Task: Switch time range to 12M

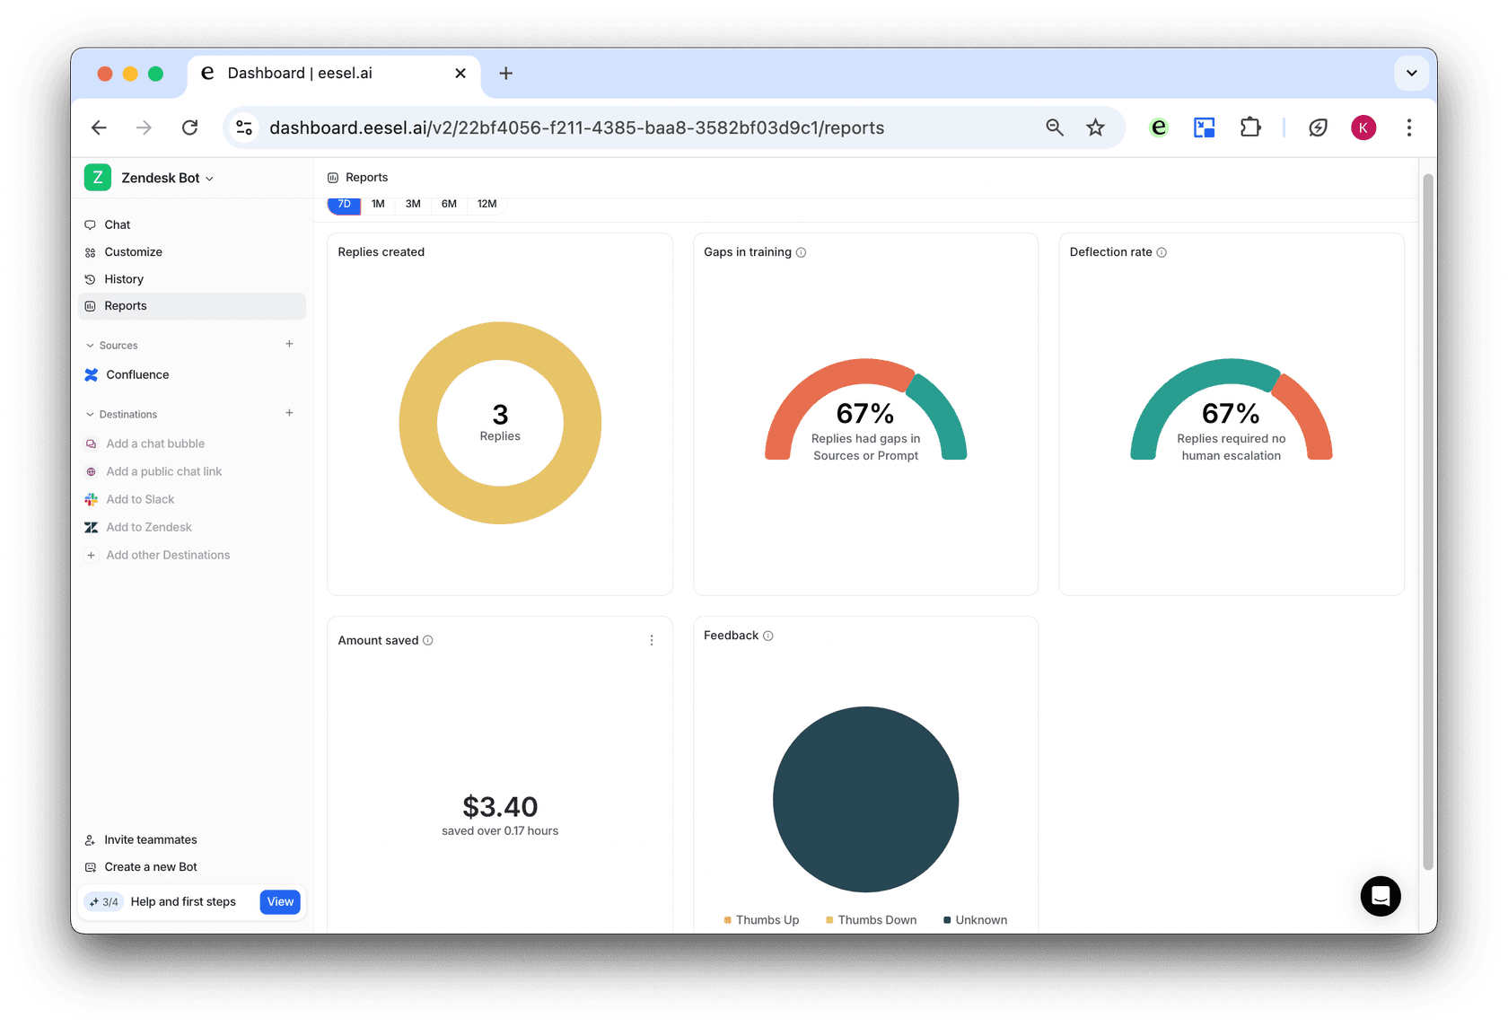Action: click(x=487, y=204)
